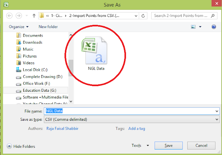Open the Organize menu
The height and width of the screenshot is (155, 222).
point(18,27)
